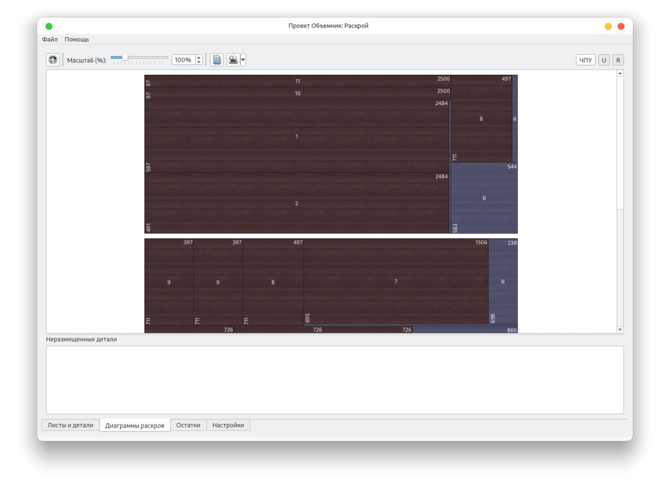The height and width of the screenshot is (483, 670).
Task: Select the Диаграммы раскроя tab
Action: coord(135,425)
